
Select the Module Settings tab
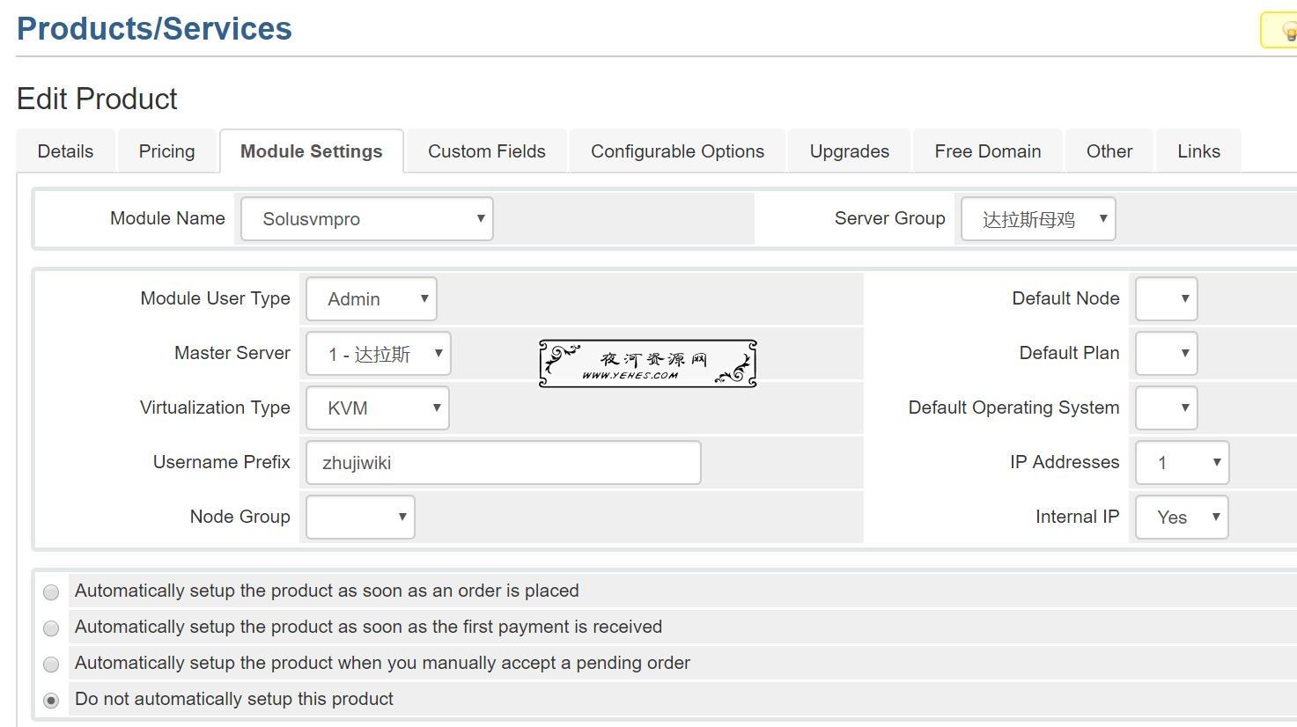tap(312, 151)
